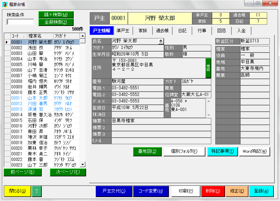Click the フリガナ column header in the list

(66, 36)
